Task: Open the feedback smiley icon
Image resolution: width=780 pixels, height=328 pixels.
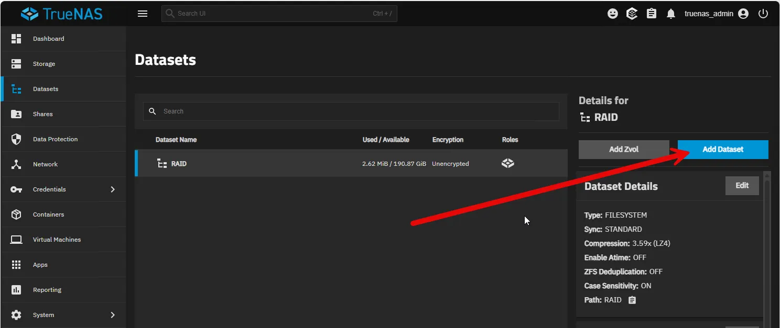Action: (x=612, y=14)
